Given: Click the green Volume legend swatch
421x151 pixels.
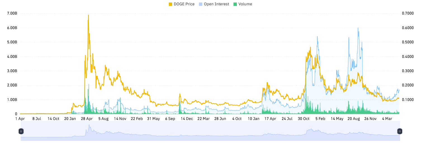Looking at the screenshot, I should pos(235,4).
